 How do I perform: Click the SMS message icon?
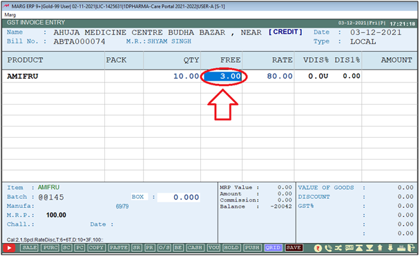point(349,248)
